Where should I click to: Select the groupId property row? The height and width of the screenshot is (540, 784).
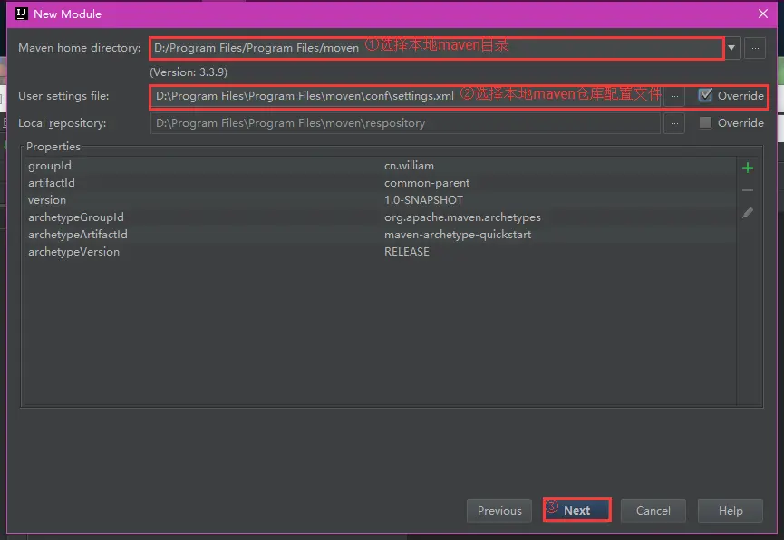click(x=181, y=165)
